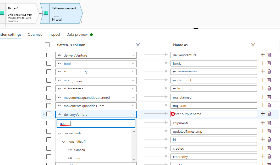Add a row after the empty output name row
Image resolution: width=280 pixels, height=165 pixels.
click(262, 114)
